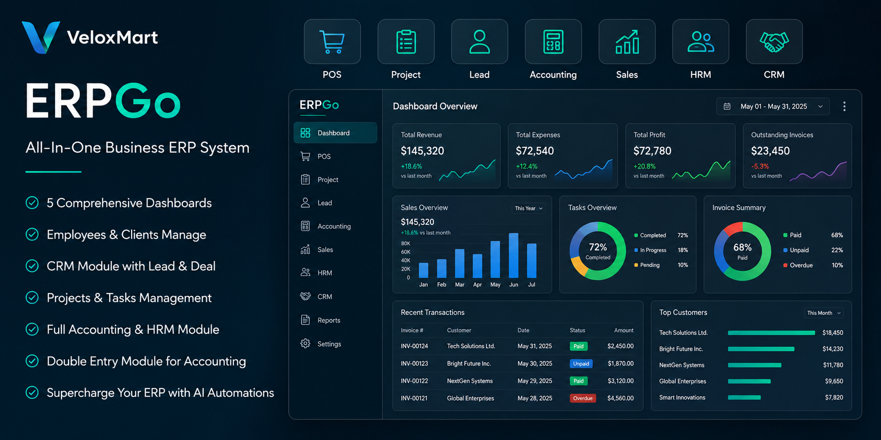Click checkmark beside 5 Comprehensive Dashboards
Viewport: 881px width, 440px height.
pyautogui.click(x=32, y=203)
